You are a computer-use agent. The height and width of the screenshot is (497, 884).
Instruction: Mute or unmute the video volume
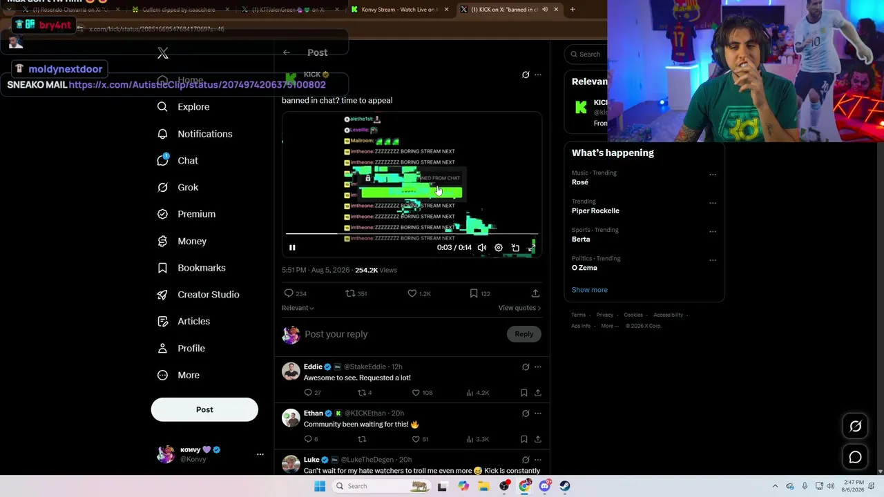482,248
